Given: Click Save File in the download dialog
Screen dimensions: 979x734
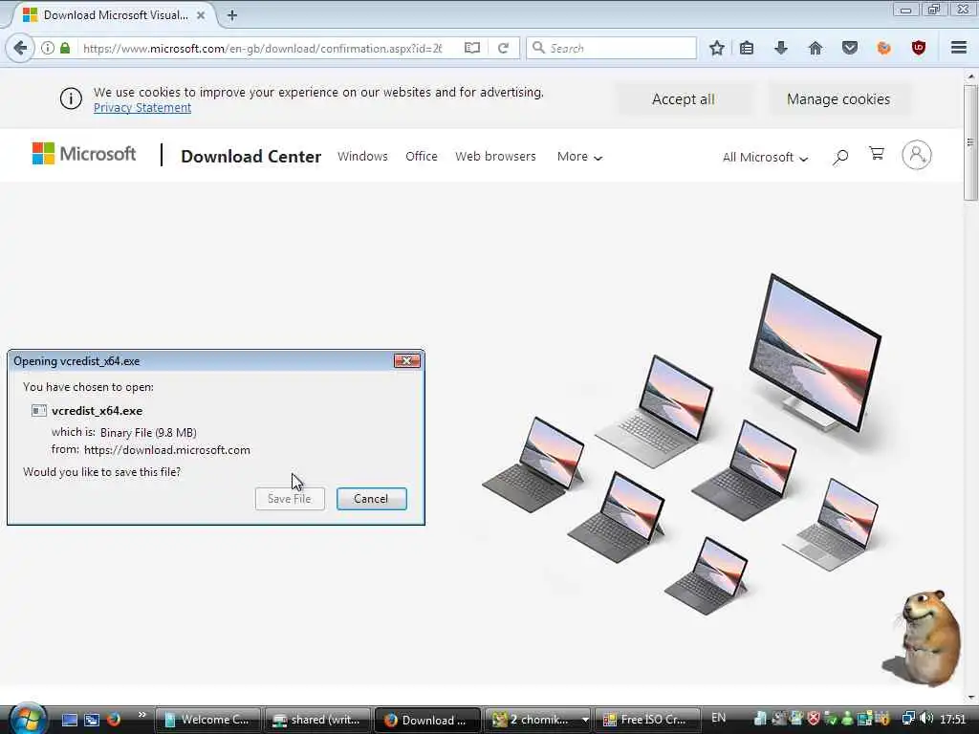Looking at the screenshot, I should click(x=290, y=499).
